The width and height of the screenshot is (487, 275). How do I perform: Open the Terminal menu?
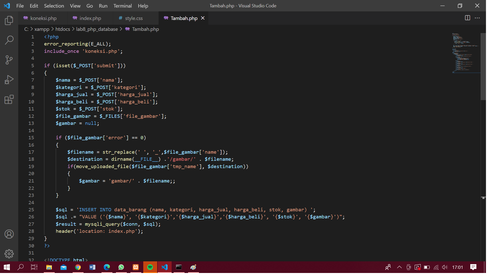click(122, 6)
